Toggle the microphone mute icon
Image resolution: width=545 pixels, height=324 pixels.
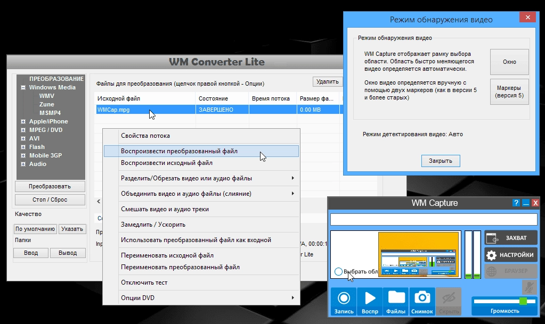pos(529,287)
